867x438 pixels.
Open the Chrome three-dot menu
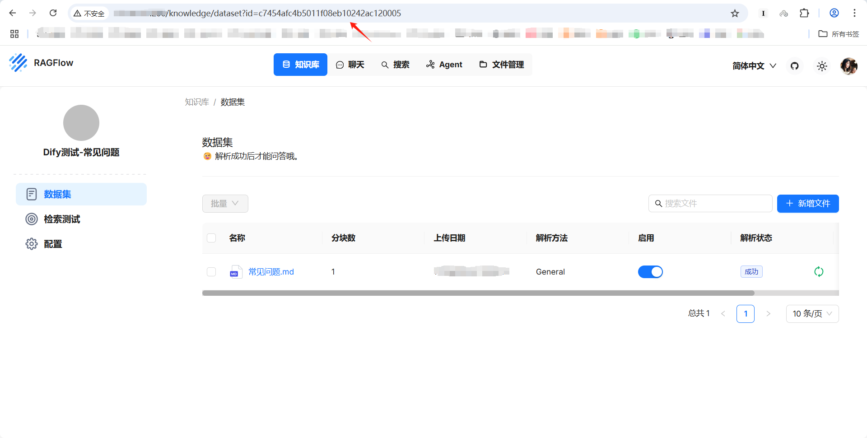point(854,13)
